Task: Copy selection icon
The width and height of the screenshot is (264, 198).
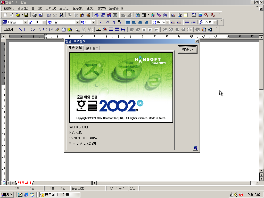Action: [x=76, y=15]
